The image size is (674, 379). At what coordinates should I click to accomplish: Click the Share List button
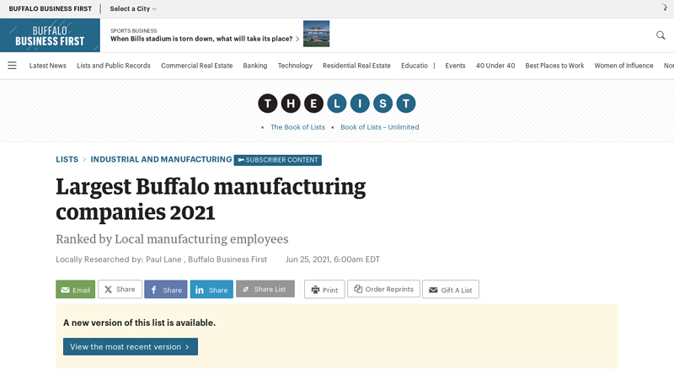tap(265, 289)
